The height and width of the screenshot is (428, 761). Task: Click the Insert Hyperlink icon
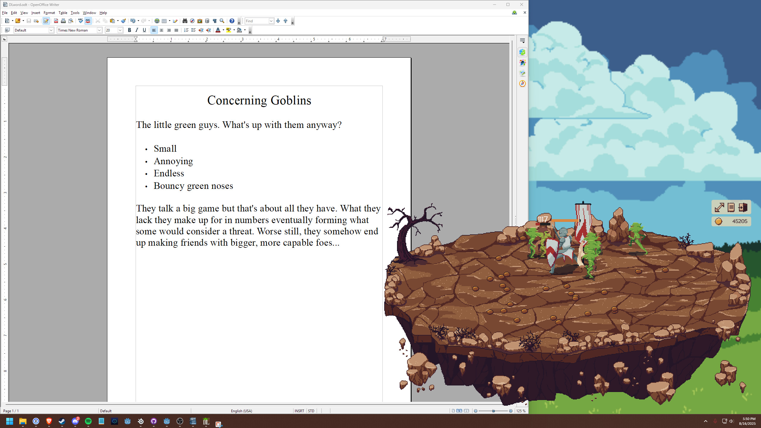click(x=157, y=21)
